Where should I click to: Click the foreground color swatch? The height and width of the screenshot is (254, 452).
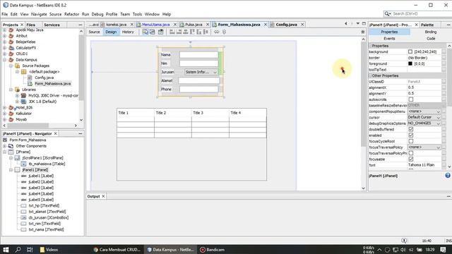click(x=410, y=64)
